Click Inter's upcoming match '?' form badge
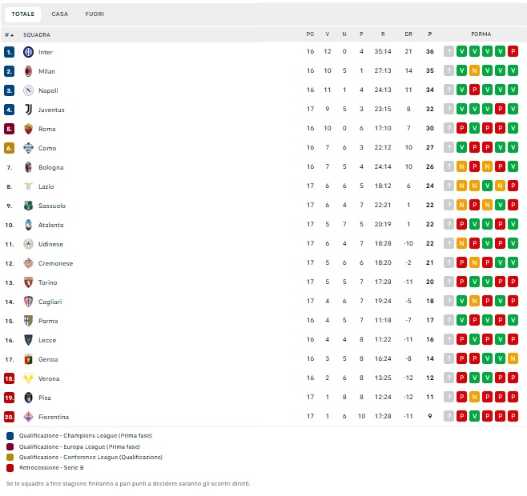Screen dimensions: 527x496 coord(449,52)
